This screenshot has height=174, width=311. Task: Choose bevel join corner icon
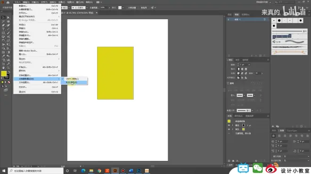(x=246, y=73)
